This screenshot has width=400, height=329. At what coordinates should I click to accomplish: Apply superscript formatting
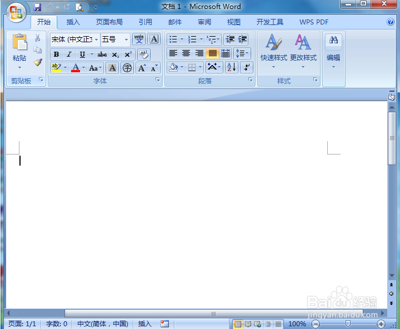click(128, 54)
